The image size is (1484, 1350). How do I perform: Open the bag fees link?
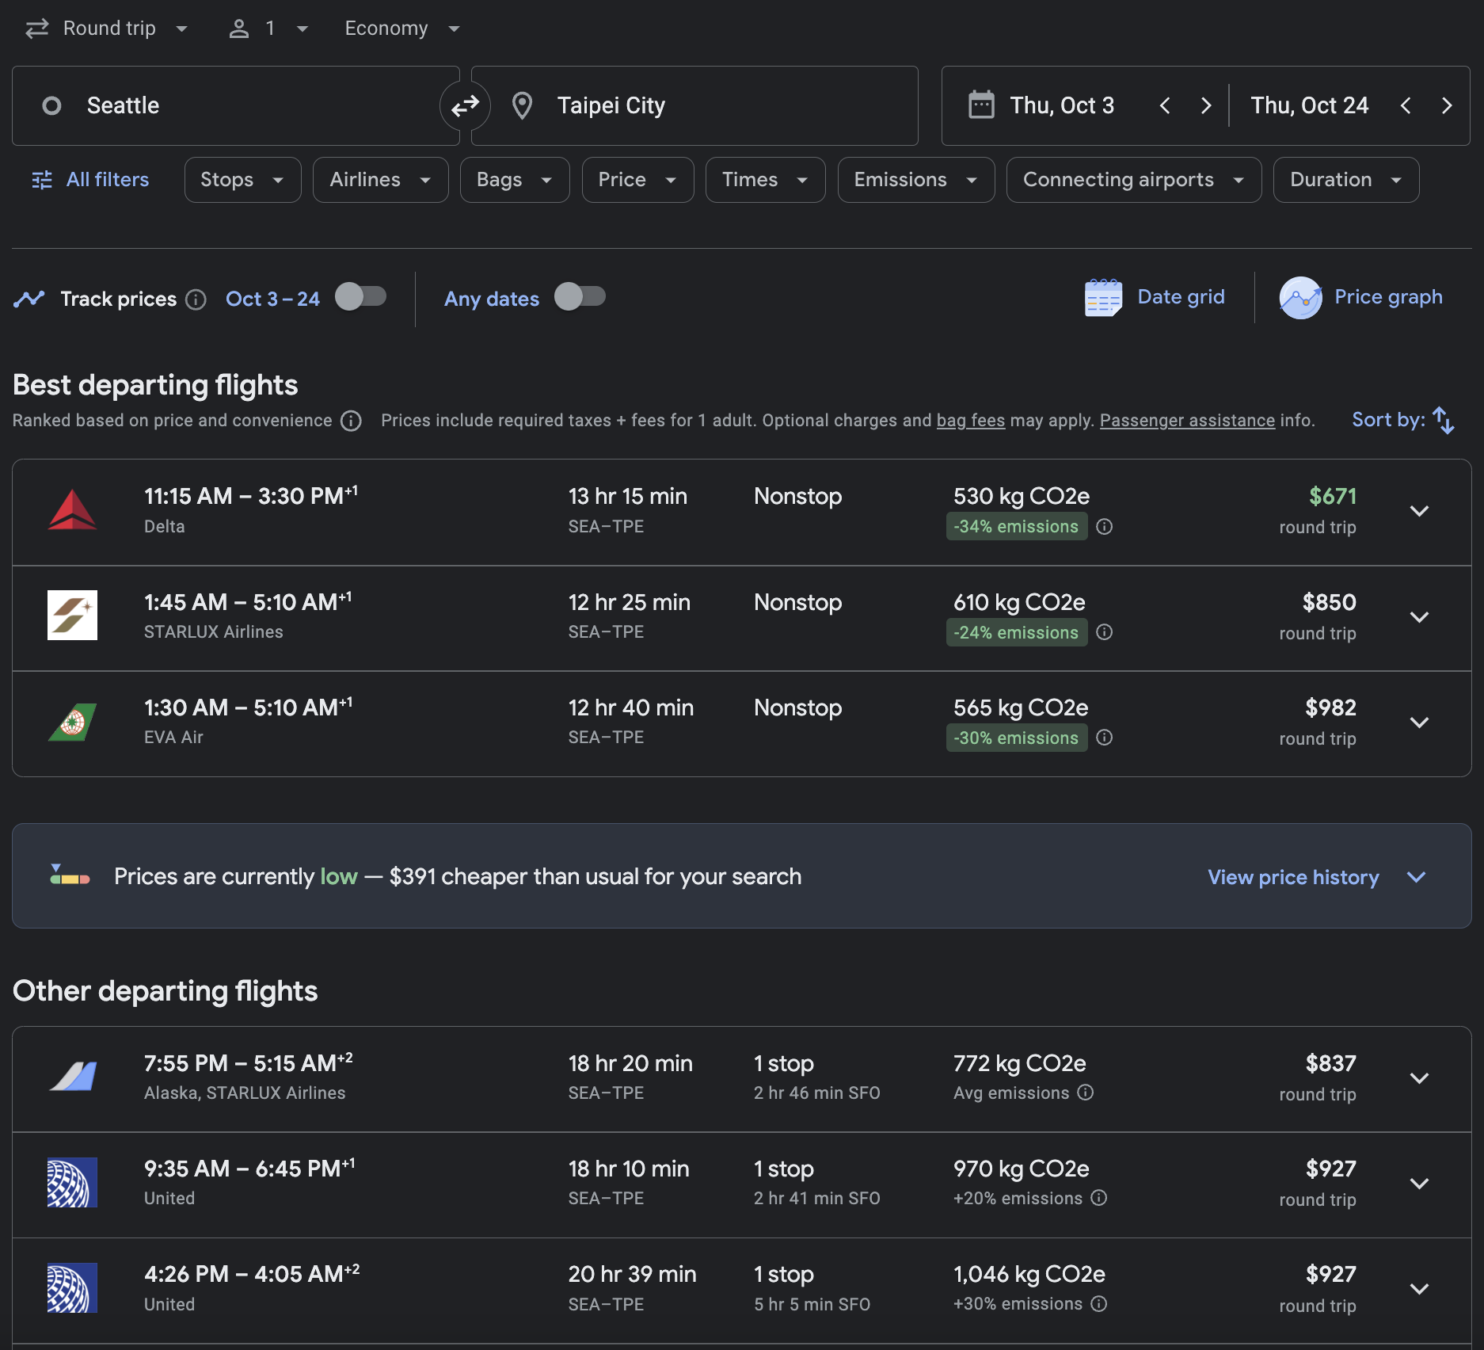pyautogui.click(x=970, y=421)
